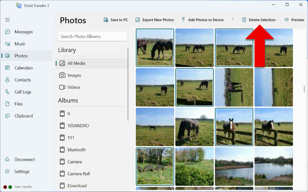Open the Contacts section
This screenshot has height=192, width=308.
coord(23,80)
